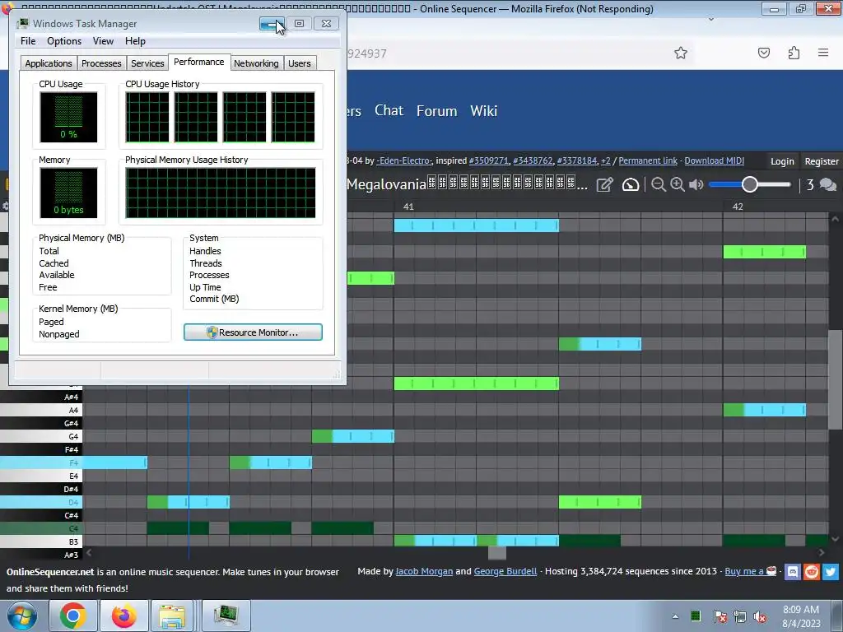This screenshot has height=632, width=843.
Task: Click measure 41 marker in timeline
Action: (408, 207)
